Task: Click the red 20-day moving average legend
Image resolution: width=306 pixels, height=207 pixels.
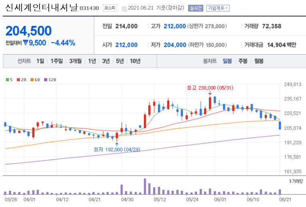Action: (22, 80)
